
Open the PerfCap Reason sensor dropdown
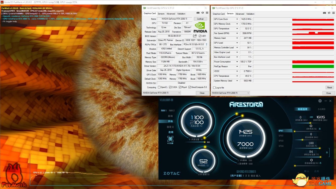pyautogui.click(x=237, y=66)
